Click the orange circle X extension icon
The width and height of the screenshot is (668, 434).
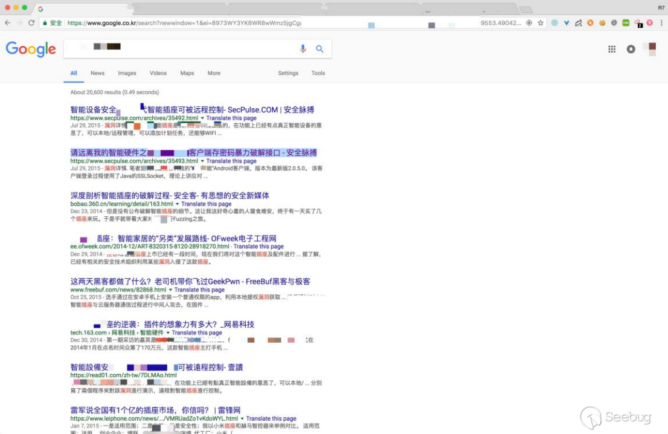pyautogui.click(x=590, y=23)
